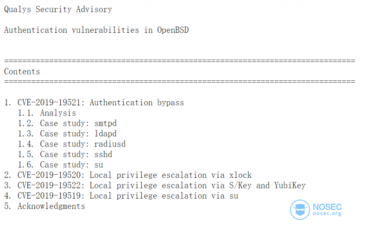Click the word OpenBSD in the subtitle
366x231 pixels.
click(173, 30)
